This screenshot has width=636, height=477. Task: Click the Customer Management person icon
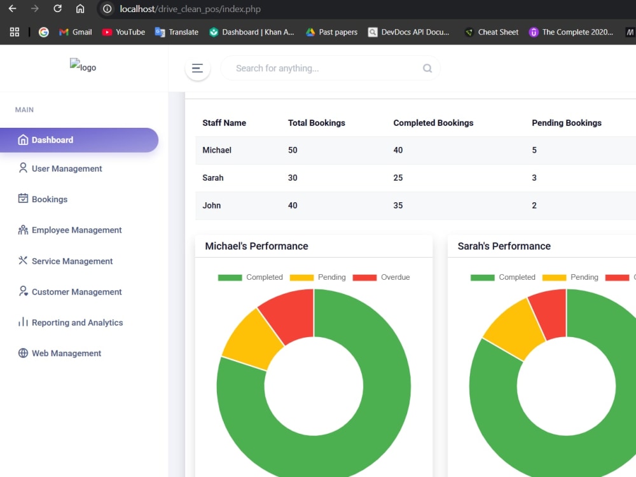click(x=23, y=291)
